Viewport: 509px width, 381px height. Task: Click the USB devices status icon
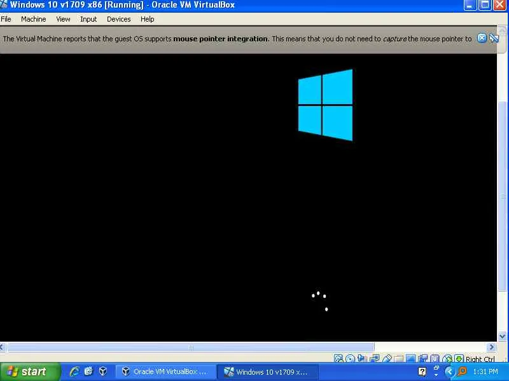[x=387, y=359]
